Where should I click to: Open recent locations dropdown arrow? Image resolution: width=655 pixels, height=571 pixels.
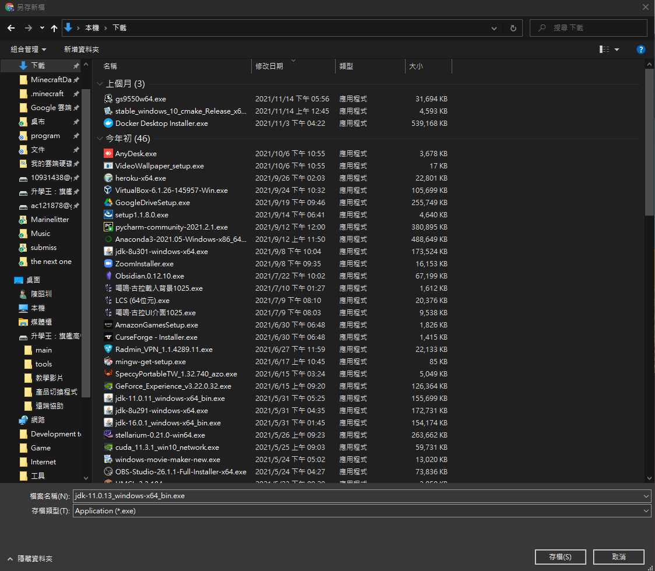pyautogui.click(x=42, y=28)
